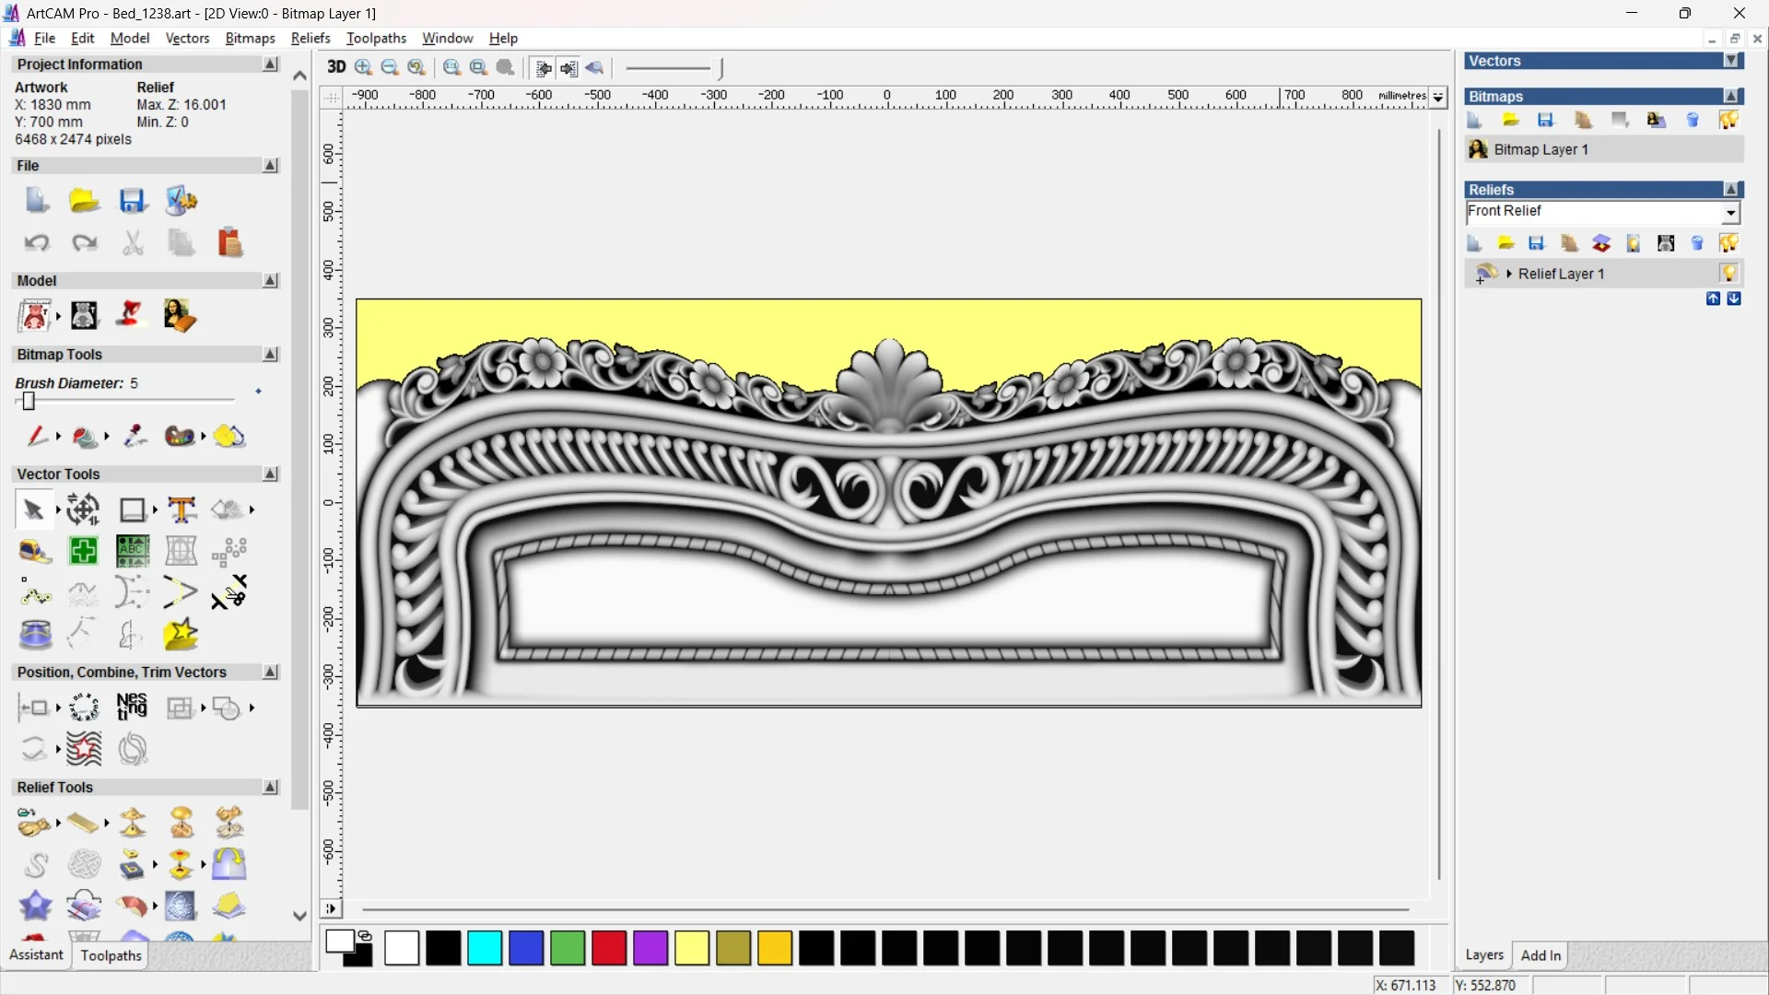This screenshot has width=1769, height=995.
Task: Click the Add In tab
Action: [1541, 955]
